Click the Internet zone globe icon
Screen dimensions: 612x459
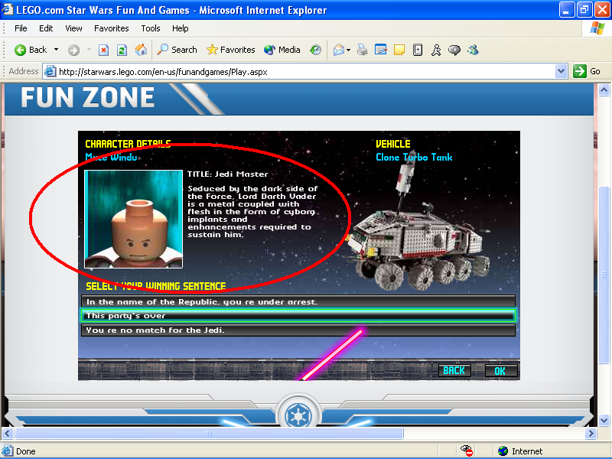(503, 451)
